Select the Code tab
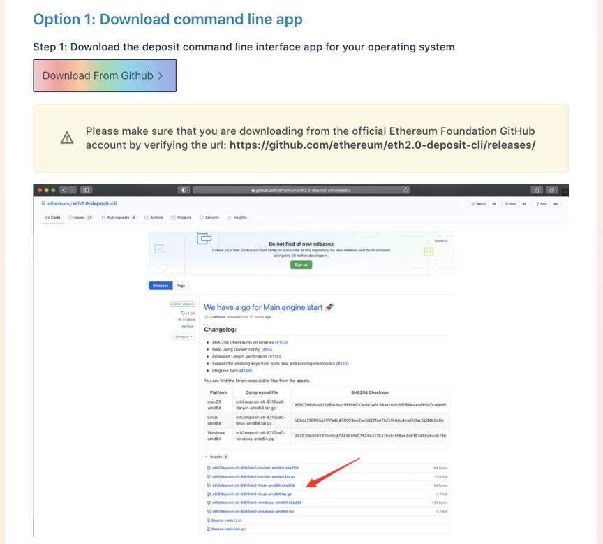Viewport: 603px width, 544px height. (x=53, y=218)
